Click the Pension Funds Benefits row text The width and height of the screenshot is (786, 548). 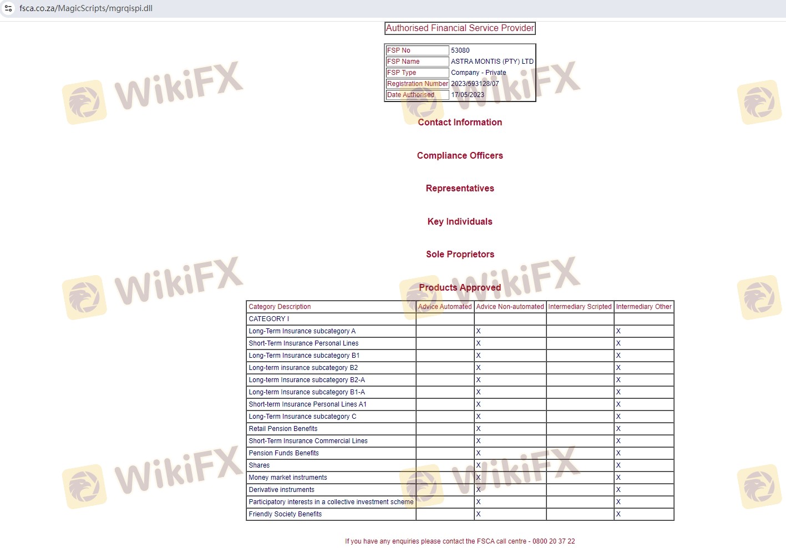284,453
